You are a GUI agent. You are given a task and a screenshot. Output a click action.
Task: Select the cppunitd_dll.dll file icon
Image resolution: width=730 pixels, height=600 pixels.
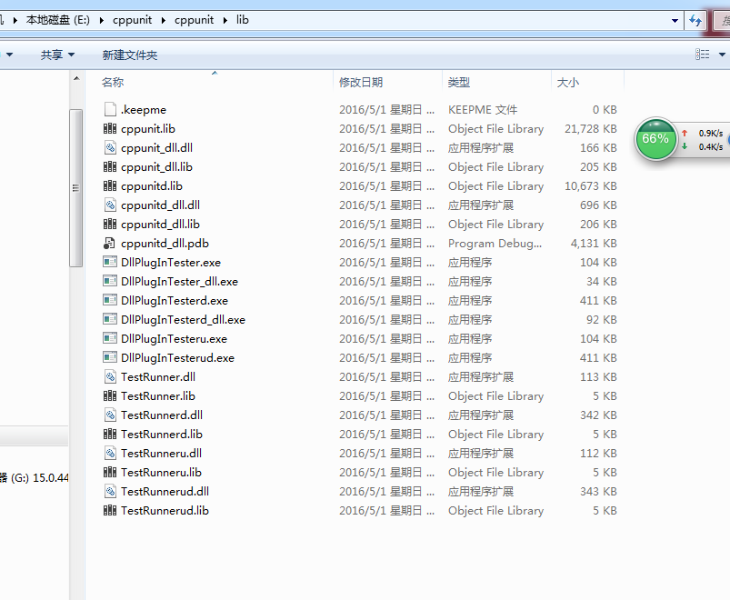pos(110,205)
